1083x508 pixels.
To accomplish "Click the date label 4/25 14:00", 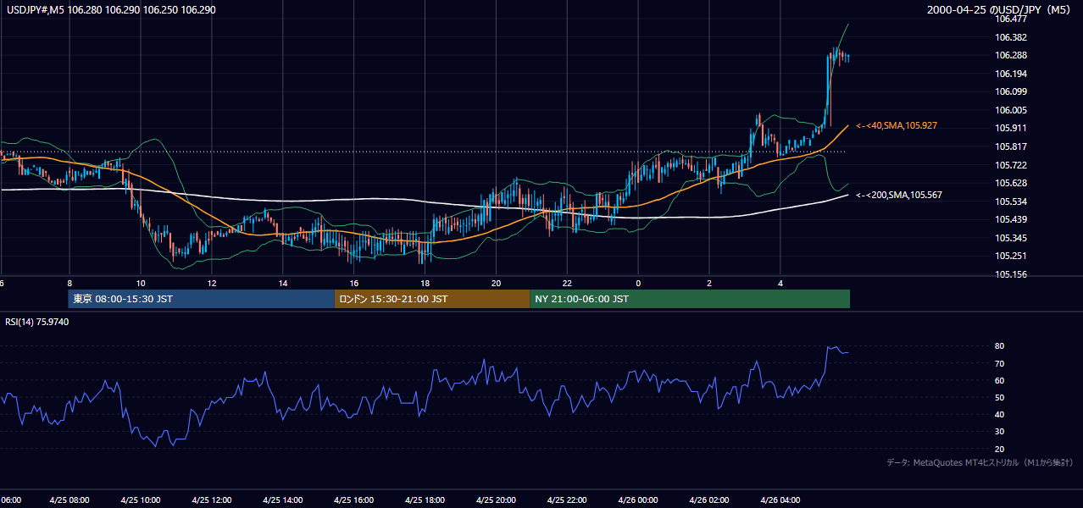I will [x=283, y=500].
